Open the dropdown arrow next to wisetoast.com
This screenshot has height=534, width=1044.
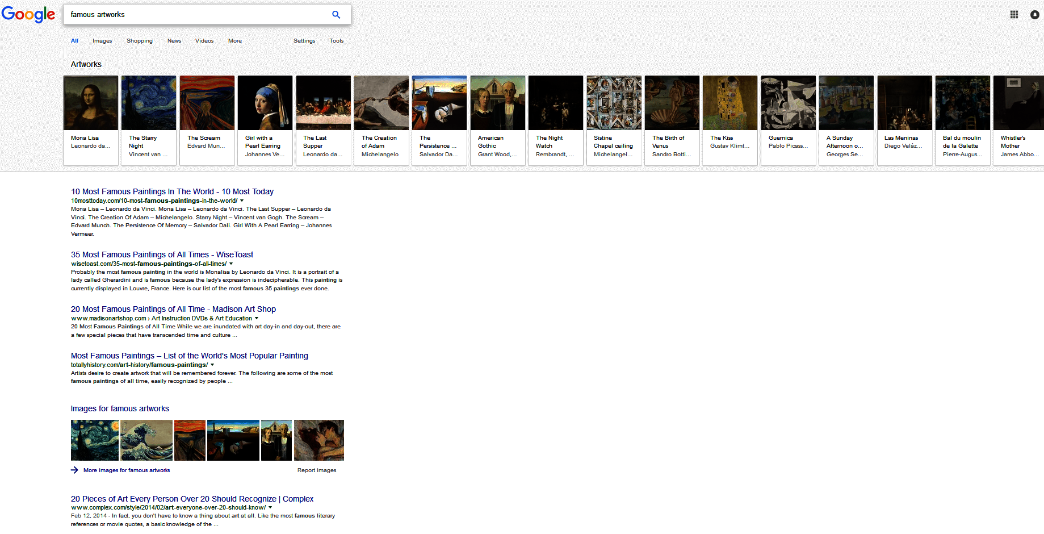[232, 264]
